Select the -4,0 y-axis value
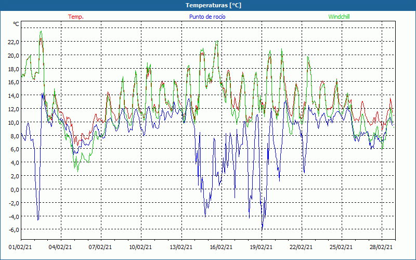416x260 pixels. tap(14, 216)
